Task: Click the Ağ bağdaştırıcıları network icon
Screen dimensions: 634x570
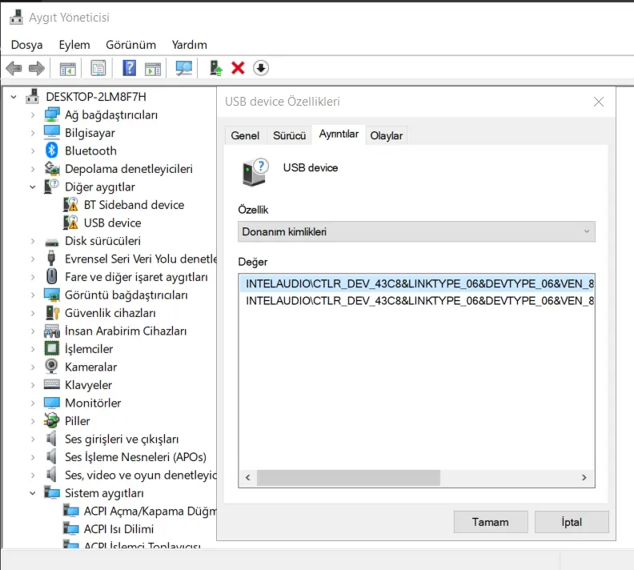Action: coord(52,114)
